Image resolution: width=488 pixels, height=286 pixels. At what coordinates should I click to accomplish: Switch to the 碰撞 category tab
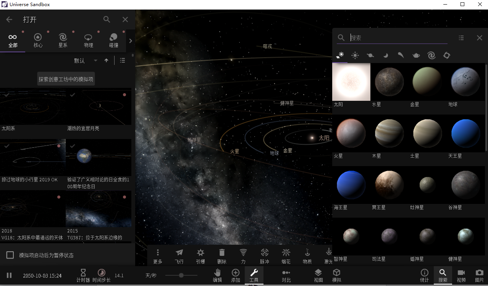click(x=113, y=40)
